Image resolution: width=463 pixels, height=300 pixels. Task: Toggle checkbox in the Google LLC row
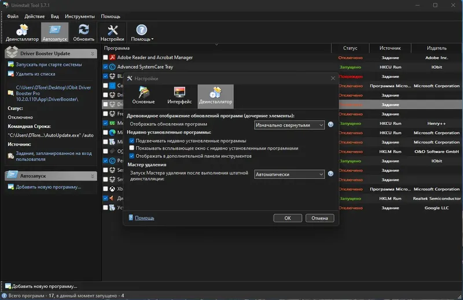tap(105, 208)
